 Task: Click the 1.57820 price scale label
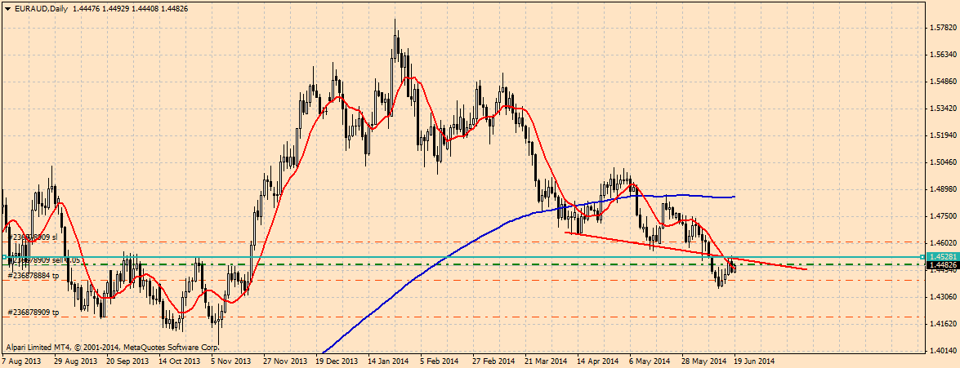coord(942,28)
